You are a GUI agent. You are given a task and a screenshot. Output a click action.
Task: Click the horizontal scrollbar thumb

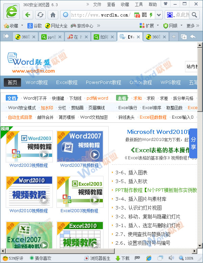point(60,251)
